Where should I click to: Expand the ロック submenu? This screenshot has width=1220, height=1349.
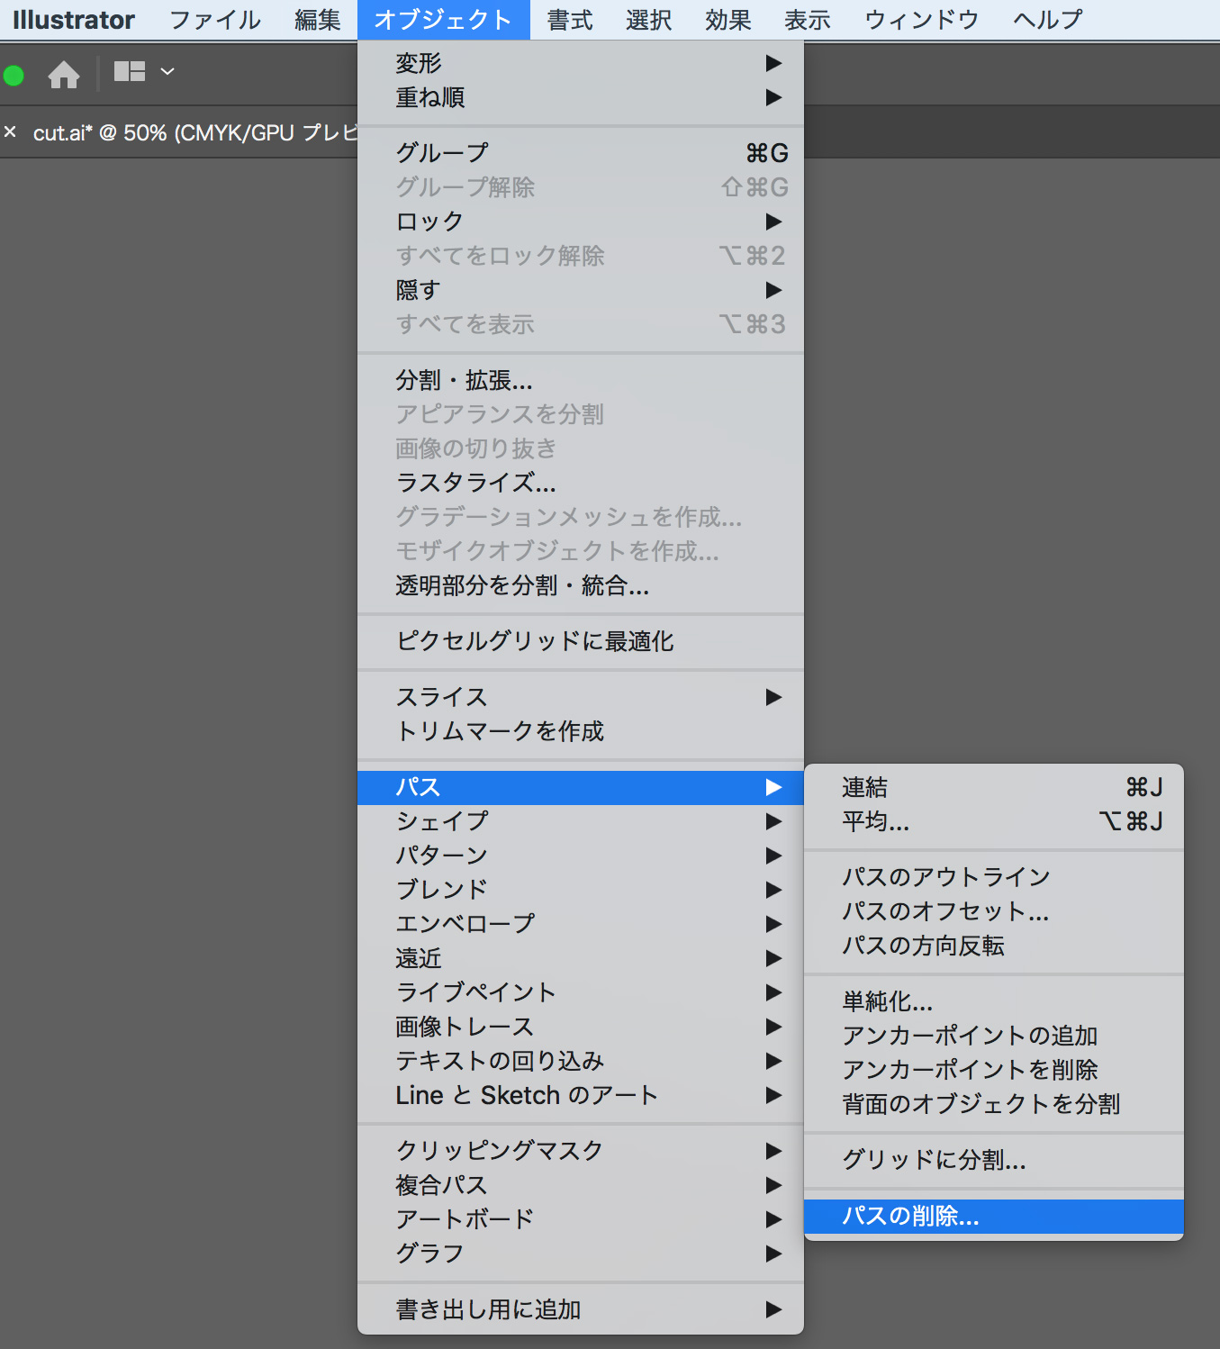pyautogui.click(x=581, y=222)
